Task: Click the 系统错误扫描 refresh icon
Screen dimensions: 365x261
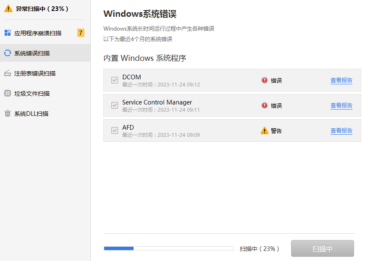Action: [x=8, y=53]
